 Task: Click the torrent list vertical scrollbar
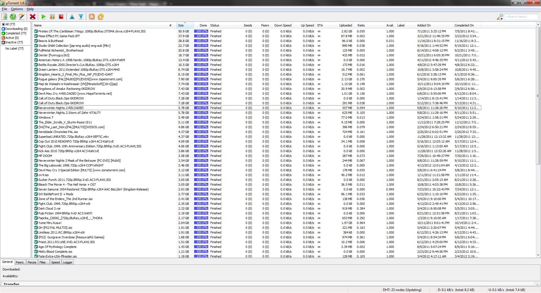click(538, 96)
